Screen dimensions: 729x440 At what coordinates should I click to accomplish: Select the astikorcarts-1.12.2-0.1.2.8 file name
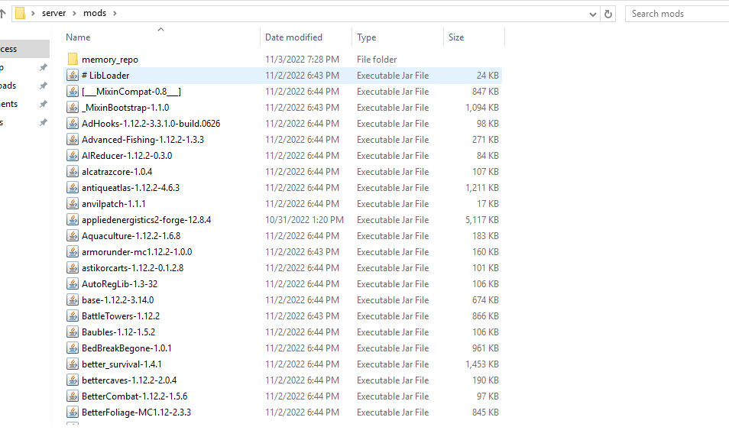click(x=132, y=267)
